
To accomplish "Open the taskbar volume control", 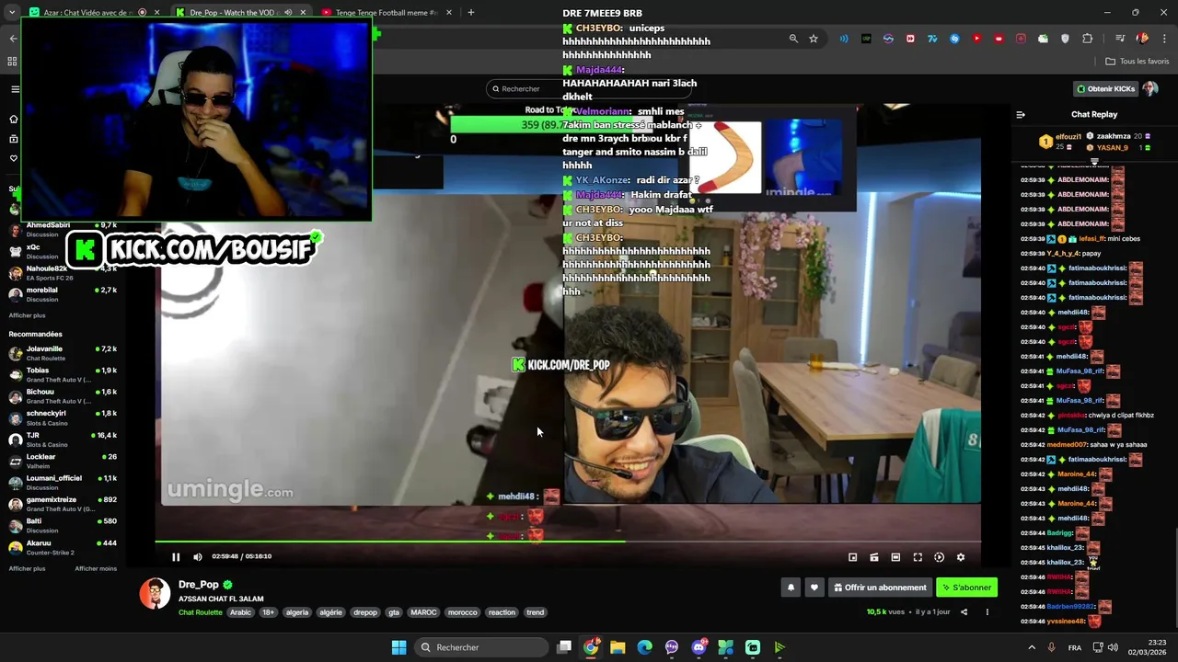I will (1113, 647).
